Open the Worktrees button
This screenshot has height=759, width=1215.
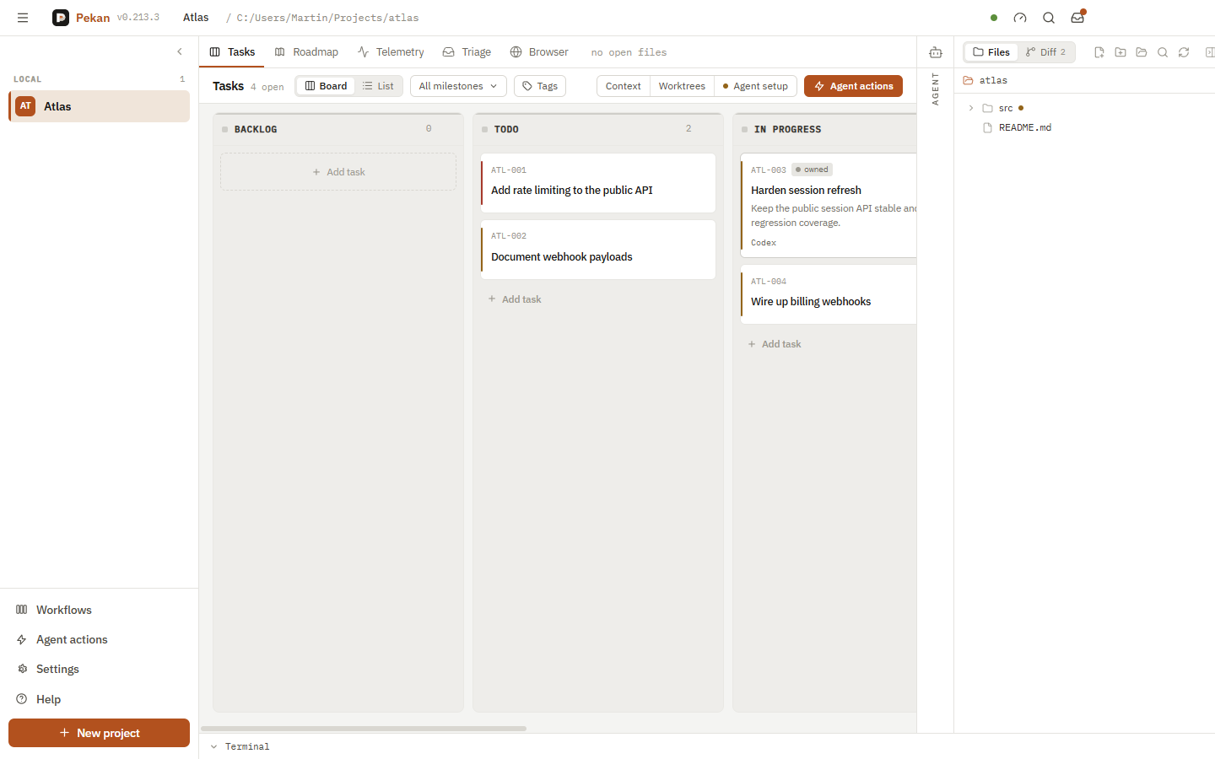pos(682,86)
